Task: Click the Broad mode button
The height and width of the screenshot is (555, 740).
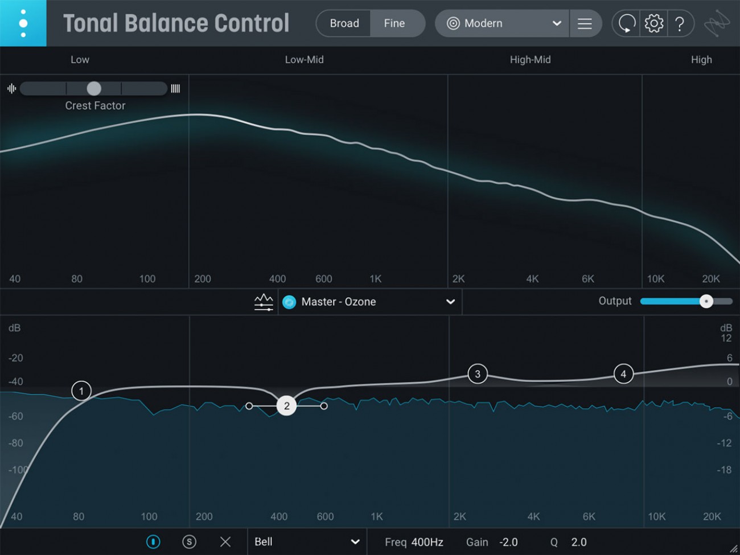Action: (x=344, y=23)
